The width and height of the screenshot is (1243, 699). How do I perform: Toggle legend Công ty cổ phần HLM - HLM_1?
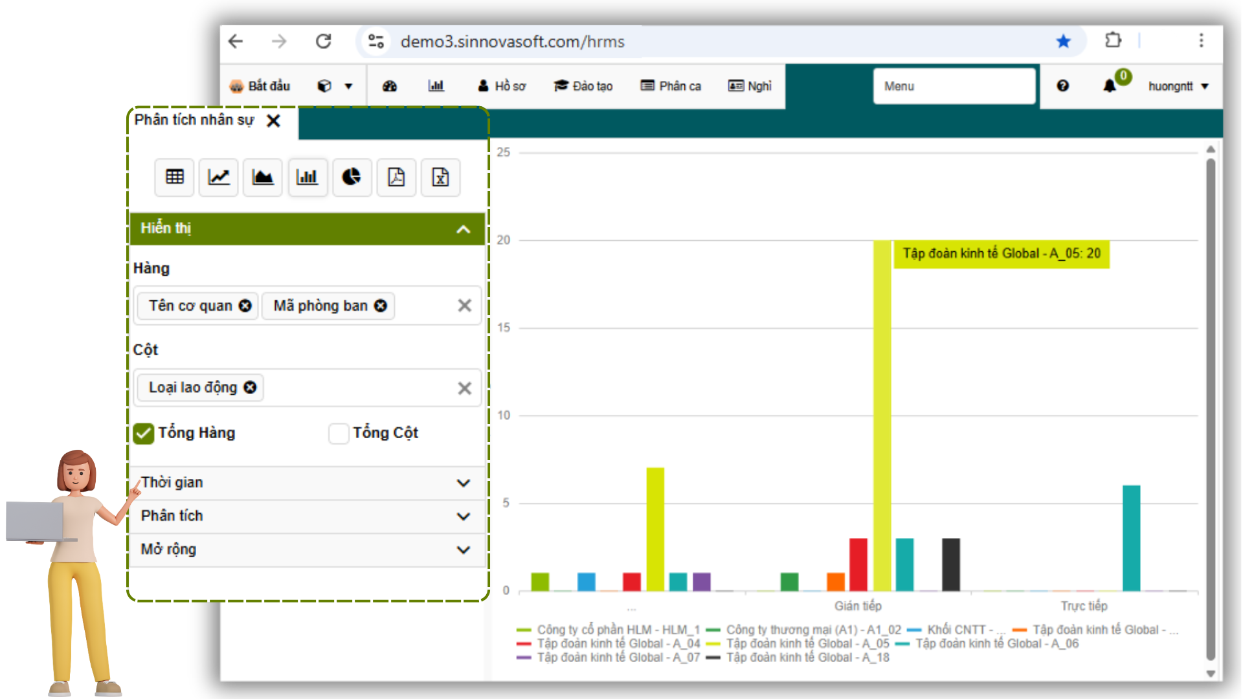609,630
